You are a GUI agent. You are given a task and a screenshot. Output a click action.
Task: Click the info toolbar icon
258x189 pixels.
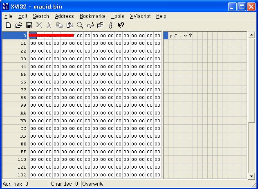(111, 25)
